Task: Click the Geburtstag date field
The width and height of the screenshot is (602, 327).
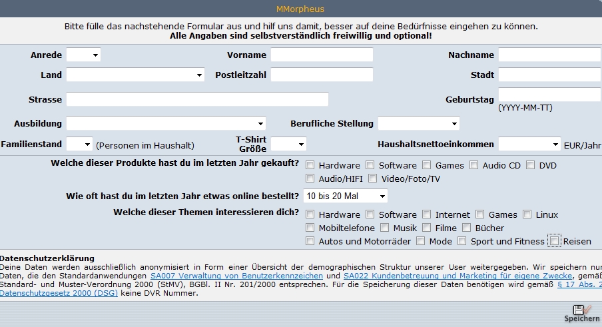Action: click(x=549, y=95)
